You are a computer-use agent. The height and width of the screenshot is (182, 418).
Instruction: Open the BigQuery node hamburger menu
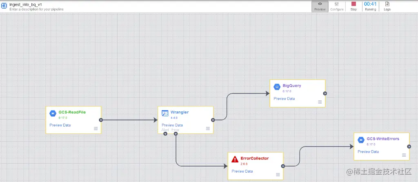320,102
